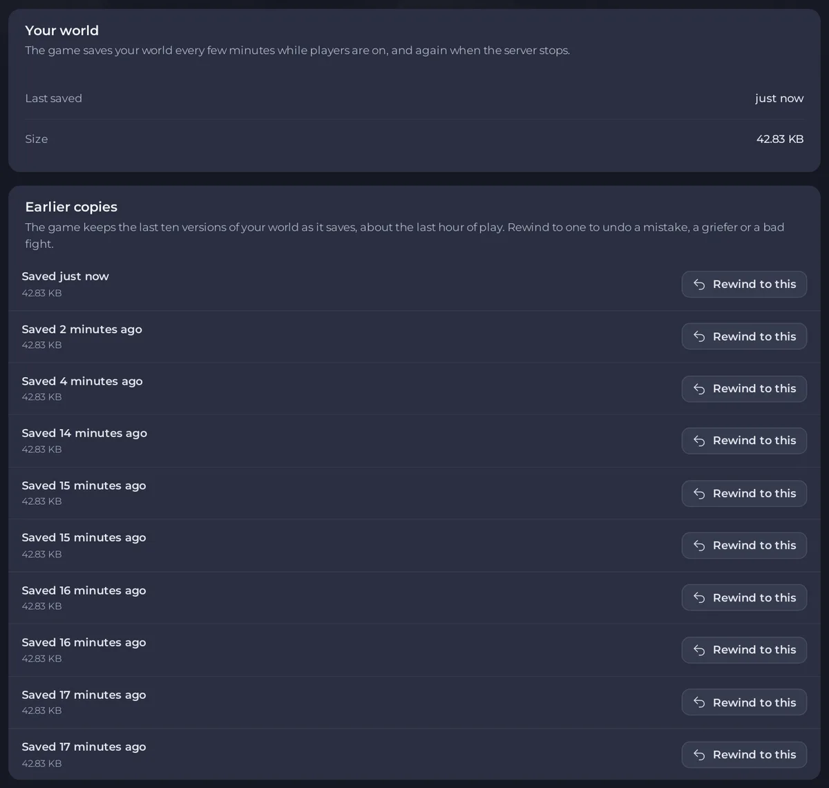Click the 42.83 KB size under Saved 14 minutes ago
829x788 pixels.
[x=41, y=449]
